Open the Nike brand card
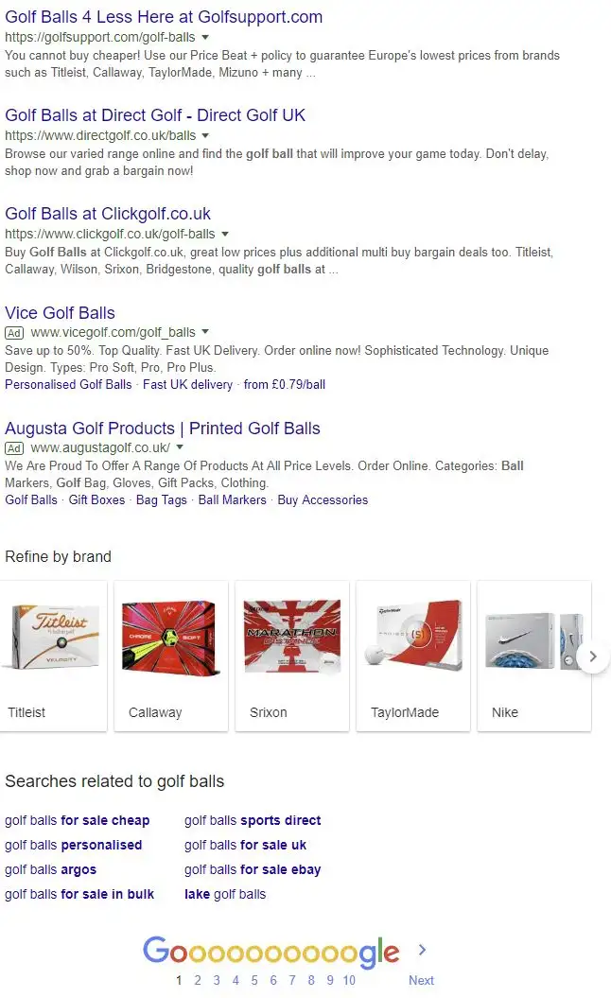 tap(534, 657)
